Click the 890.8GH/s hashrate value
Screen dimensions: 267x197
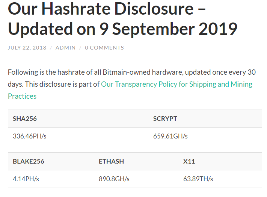pos(114,179)
